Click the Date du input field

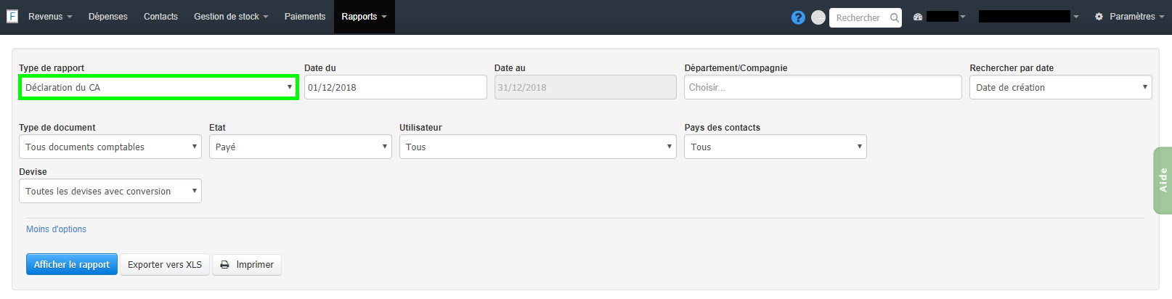coord(395,88)
